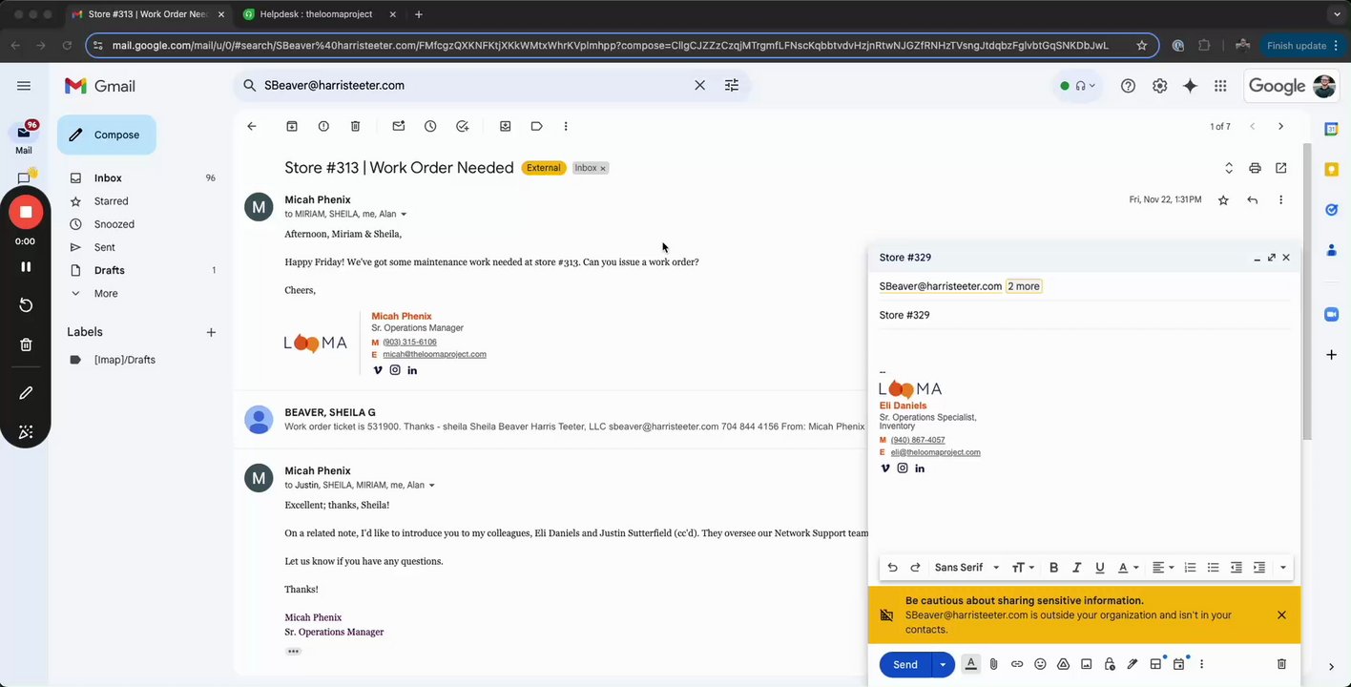This screenshot has width=1351, height=687.
Task: Click the Compose button
Action: (106, 135)
